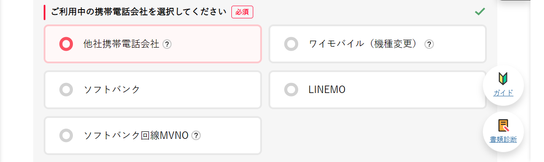
Task: Click the LINEMO label text
Action: pyautogui.click(x=327, y=90)
